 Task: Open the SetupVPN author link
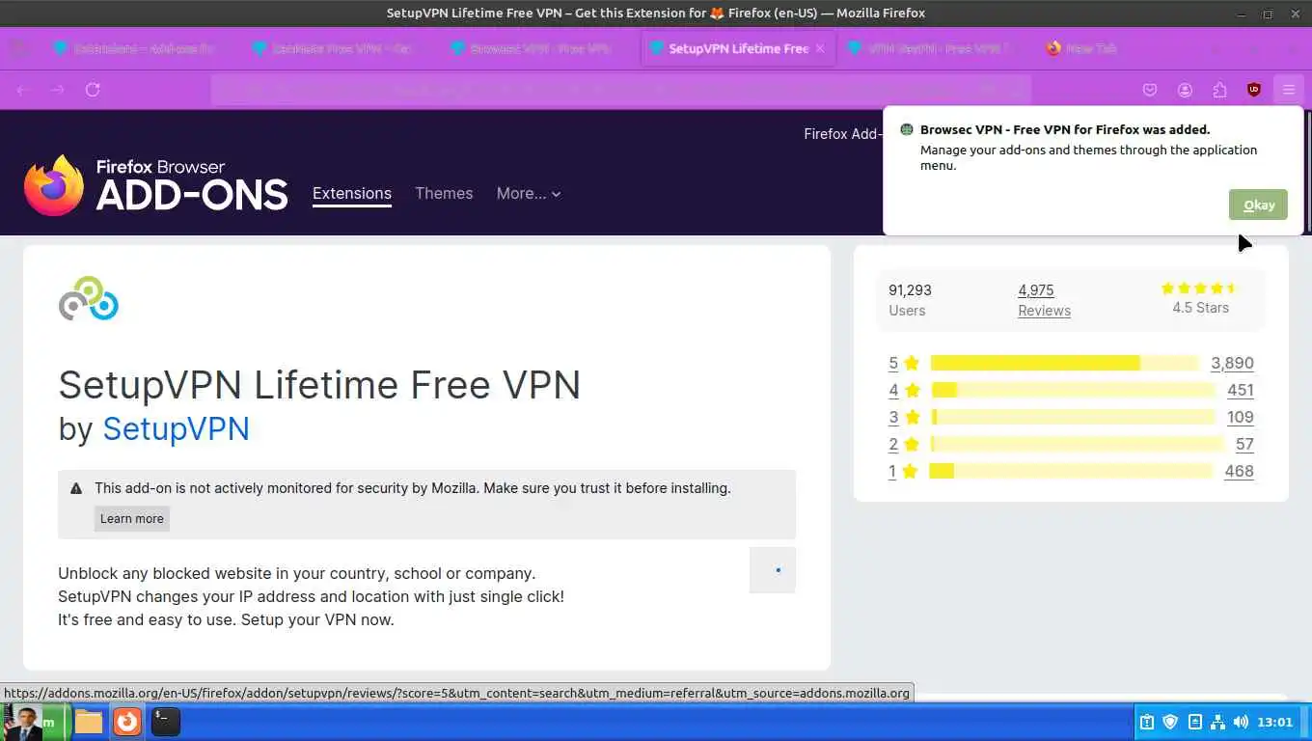tap(176, 428)
